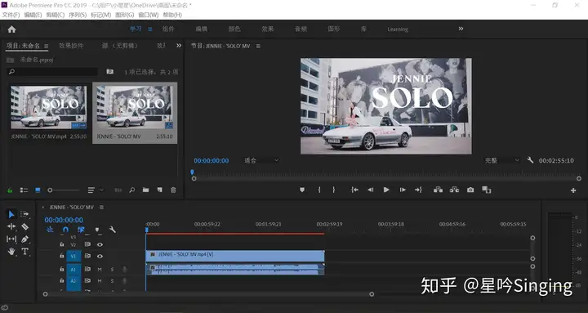This screenshot has height=313, width=588.
Task: Open sort icons dropdown in Project panel
Action: (x=96, y=190)
